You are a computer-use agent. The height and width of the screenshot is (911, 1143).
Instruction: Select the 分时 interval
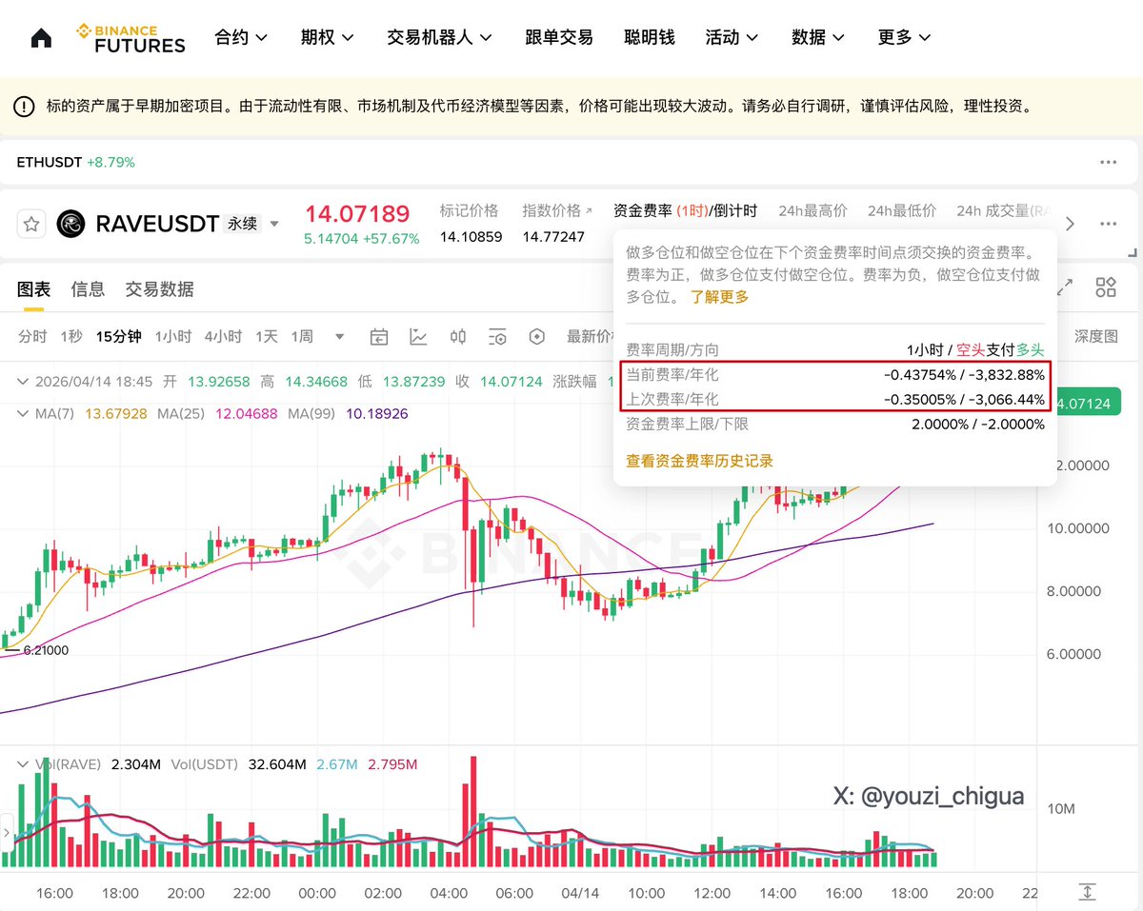point(32,336)
